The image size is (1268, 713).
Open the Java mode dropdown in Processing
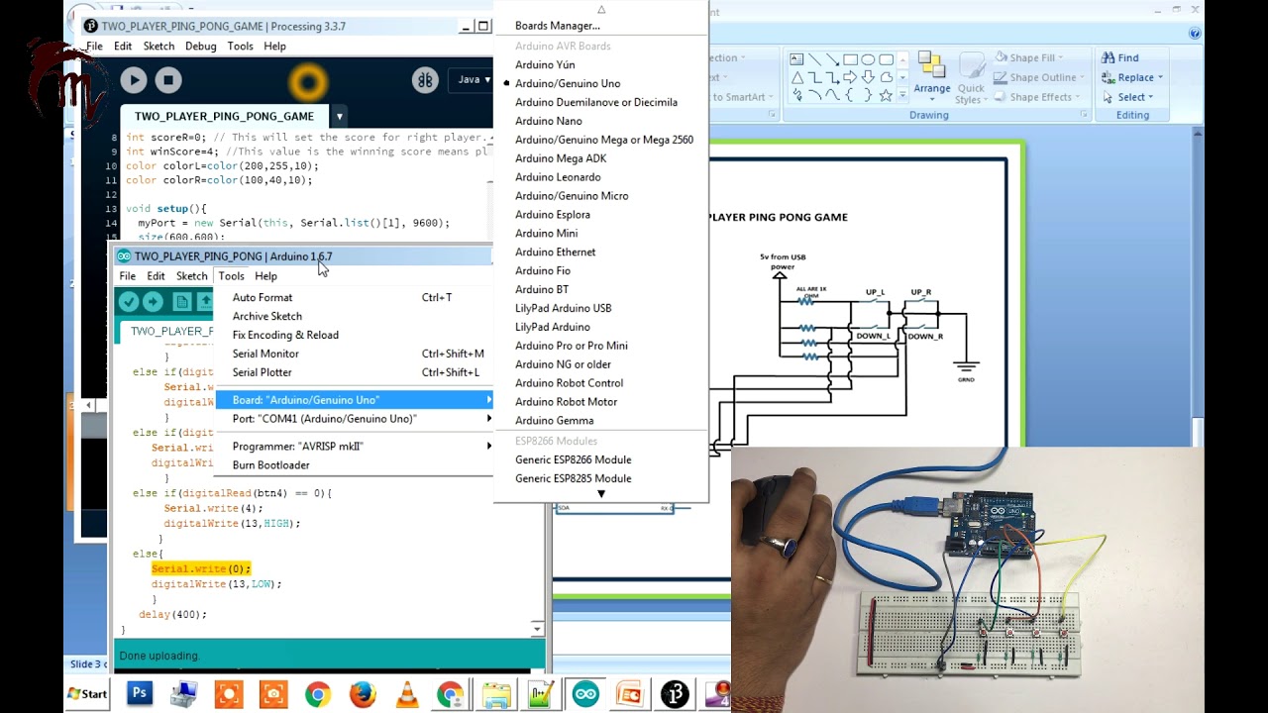[473, 80]
